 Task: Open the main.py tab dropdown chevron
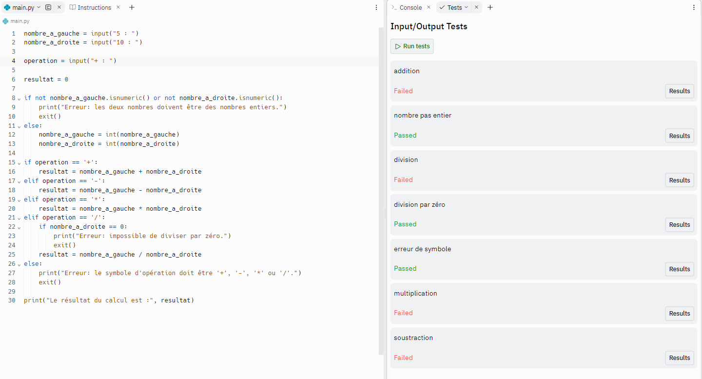coord(39,7)
